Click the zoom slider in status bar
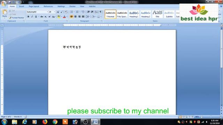Viewport: 223px width, 125px height. [x=211, y=117]
